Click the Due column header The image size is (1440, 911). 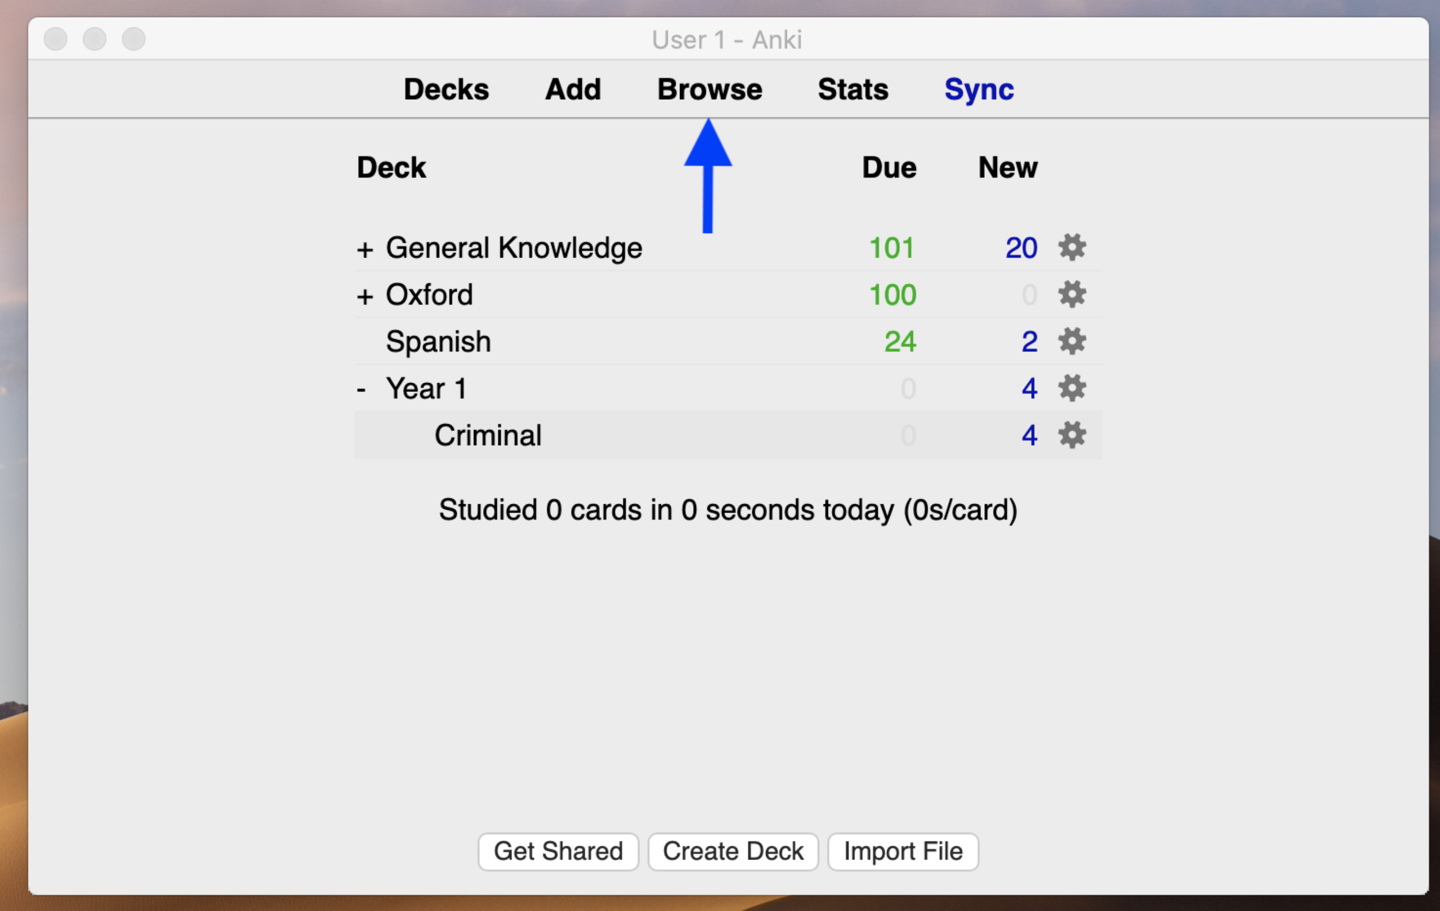coord(889,168)
